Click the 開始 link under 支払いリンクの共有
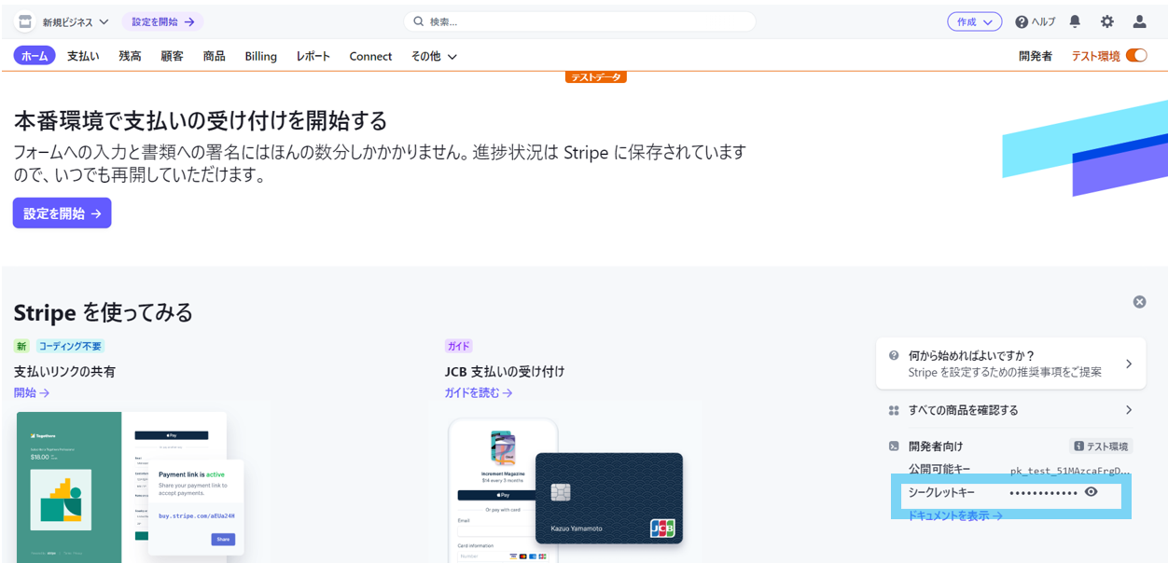Image resolution: width=1168 pixels, height=563 pixels. coord(32,392)
